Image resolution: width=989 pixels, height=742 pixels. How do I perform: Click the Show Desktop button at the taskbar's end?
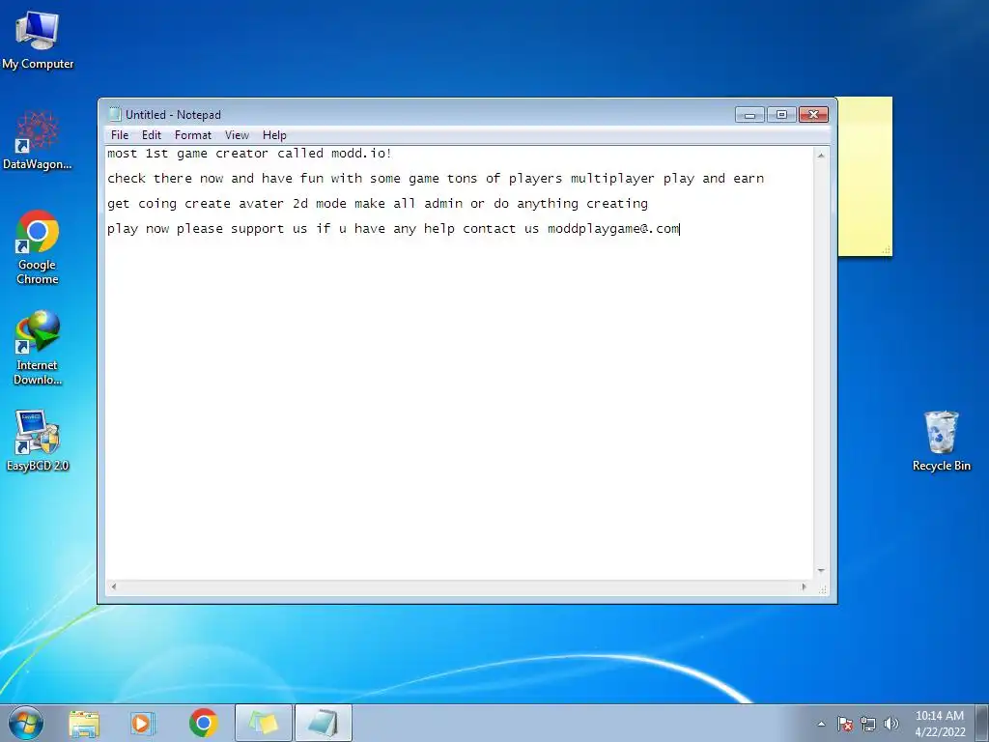(982, 723)
